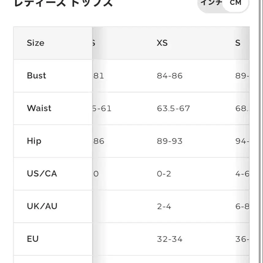Screen dimensions: 263x263
Task: Click the レディース トップス heading
Action: (x=63, y=3)
